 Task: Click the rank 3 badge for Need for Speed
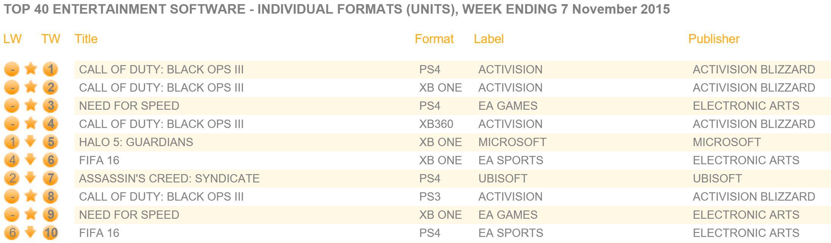coord(50,106)
